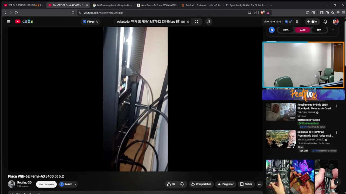
Task: Expand the Remix dropdown arrow
Action: [x=75, y=184]
